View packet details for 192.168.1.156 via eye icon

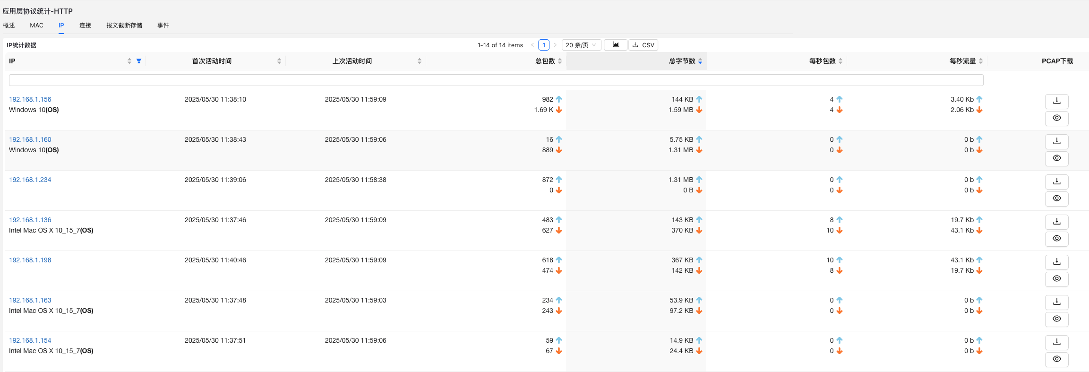(x=1056, y=118)
